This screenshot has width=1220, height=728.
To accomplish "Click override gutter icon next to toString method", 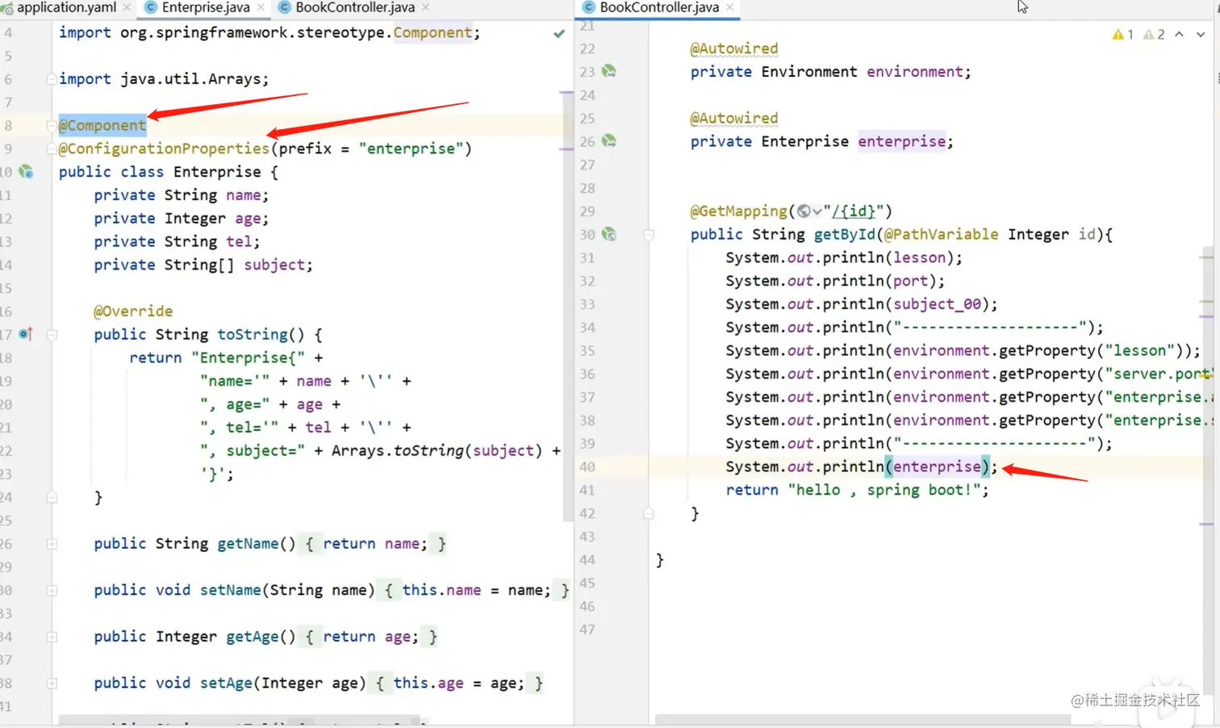I will pyautogui.click(x=26, y=334).
